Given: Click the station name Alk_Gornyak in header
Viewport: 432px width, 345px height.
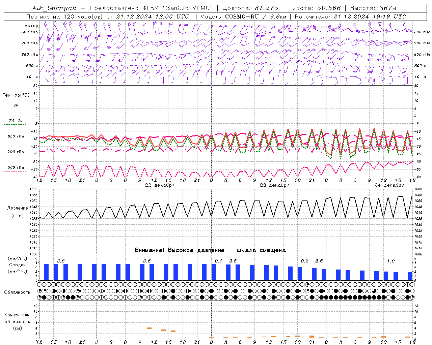Looking at the screenshot, I should [54, 8].
